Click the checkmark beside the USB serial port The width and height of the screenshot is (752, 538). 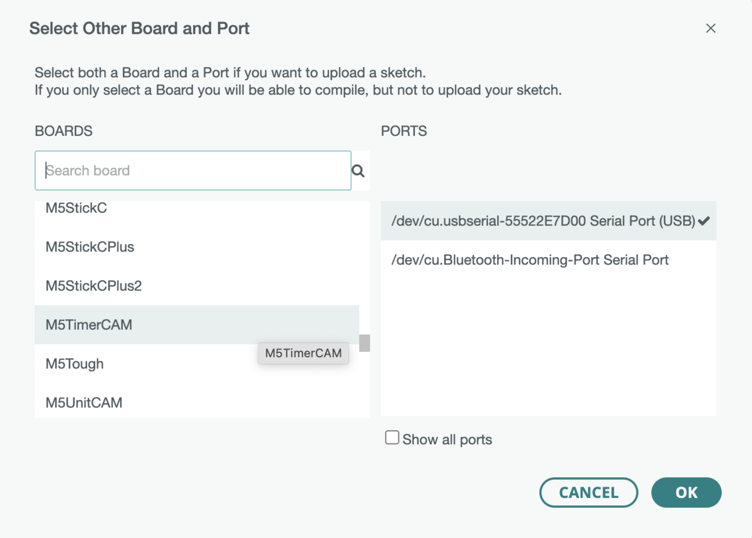(x=704, y=221)
